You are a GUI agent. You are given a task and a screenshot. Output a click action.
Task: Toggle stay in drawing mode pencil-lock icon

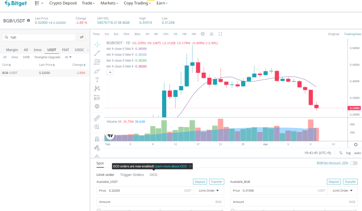pyautogui.click(x=97, y=148)
